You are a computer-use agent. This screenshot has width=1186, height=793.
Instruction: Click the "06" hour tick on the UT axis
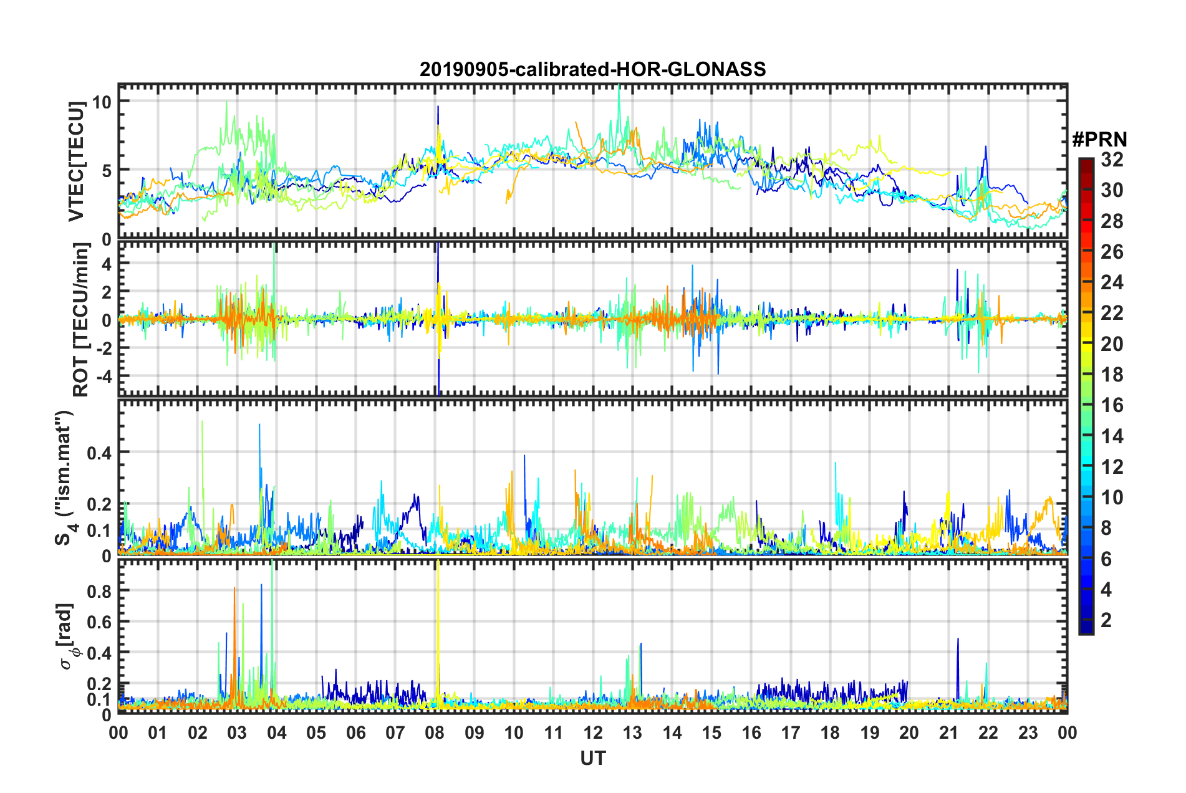[355, 733]
